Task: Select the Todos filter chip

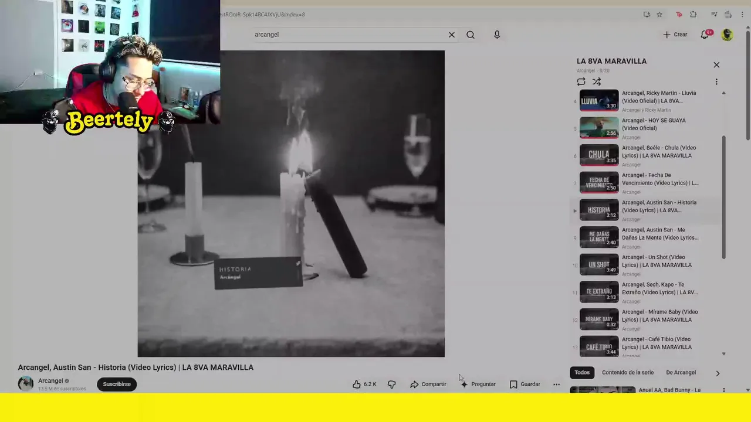Action: (582, 373)
